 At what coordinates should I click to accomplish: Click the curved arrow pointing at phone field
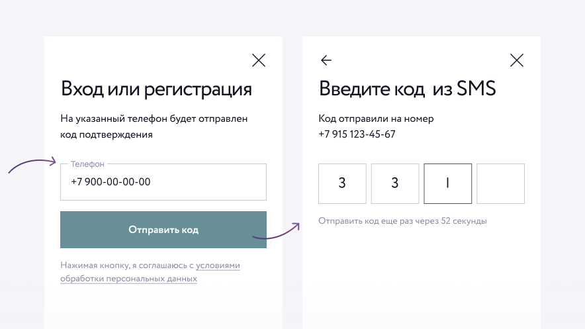click(32, 165)
